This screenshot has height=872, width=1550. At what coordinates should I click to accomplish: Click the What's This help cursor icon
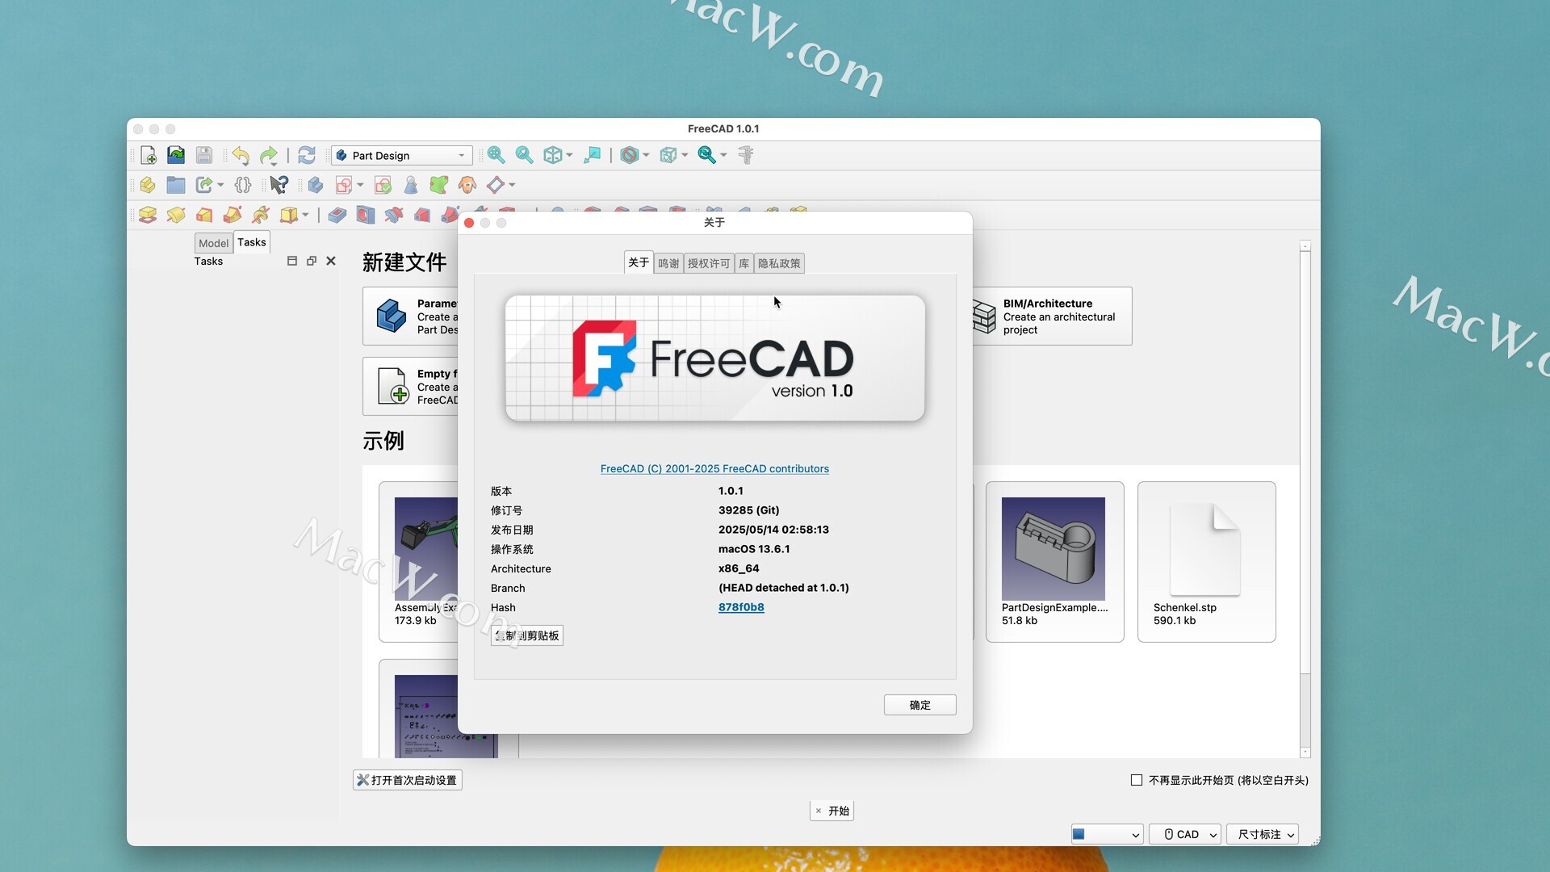(279, 185)
